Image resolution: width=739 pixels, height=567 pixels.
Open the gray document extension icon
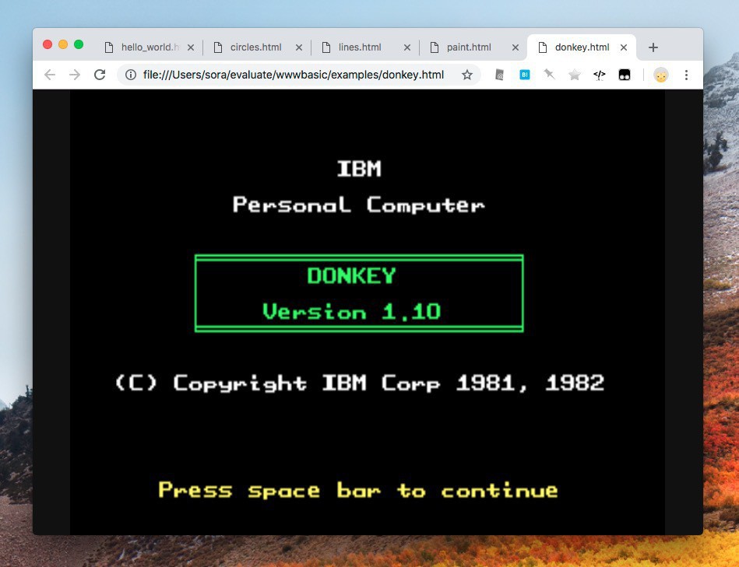(x=500, y=75)
